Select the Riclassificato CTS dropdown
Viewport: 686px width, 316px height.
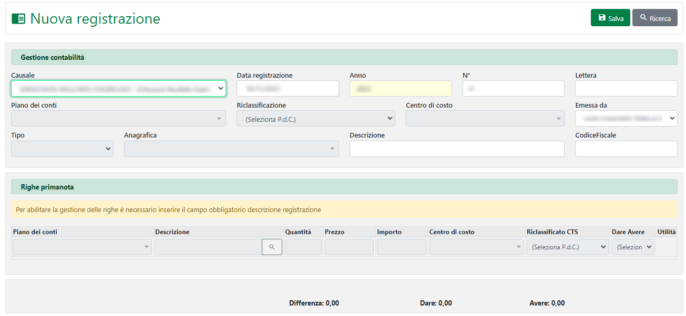[567, 247]
